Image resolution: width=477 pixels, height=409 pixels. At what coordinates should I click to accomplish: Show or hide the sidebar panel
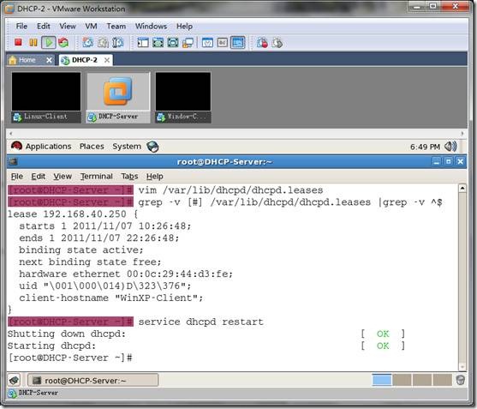[143, 43]
